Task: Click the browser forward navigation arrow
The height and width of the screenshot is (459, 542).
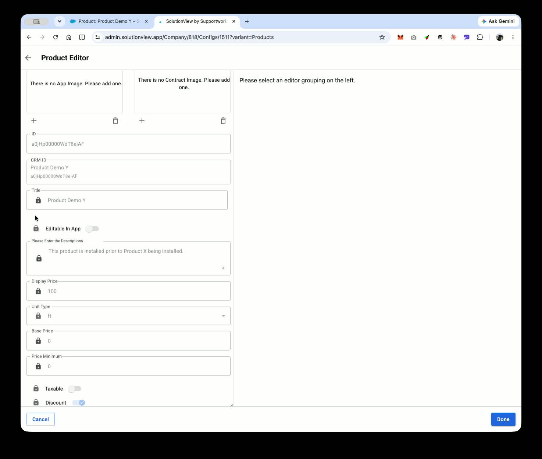Action: 42,37
